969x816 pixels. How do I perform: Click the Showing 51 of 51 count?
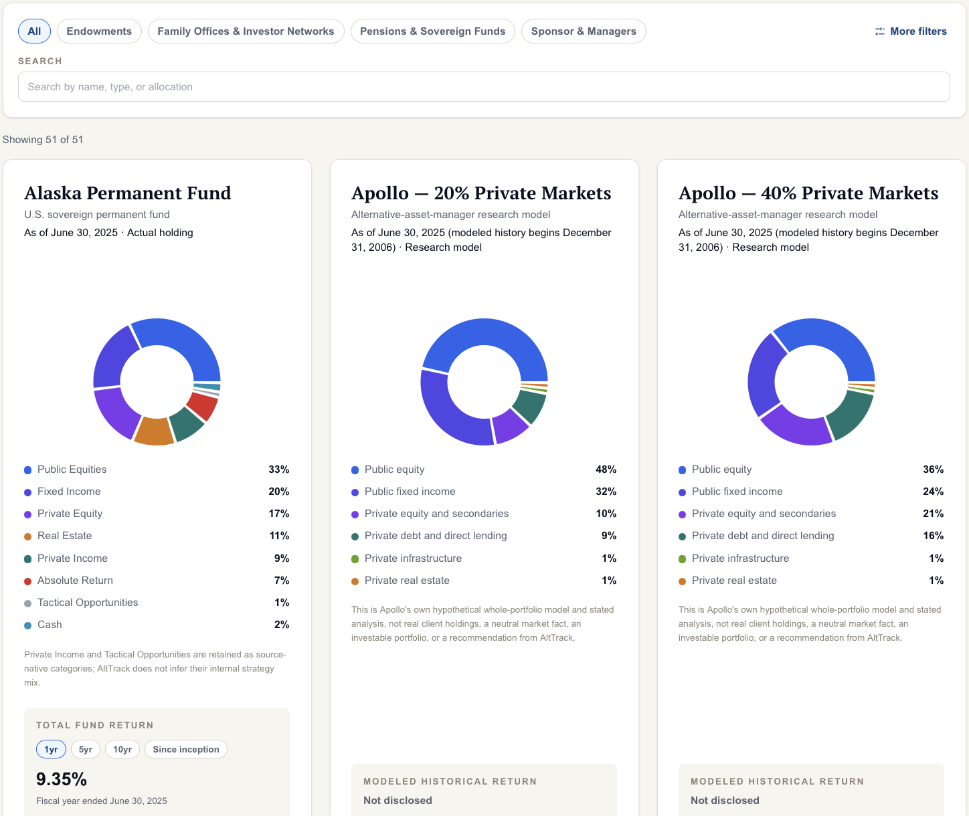[43, 140]
